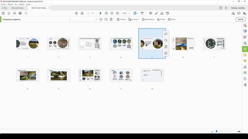The width and height of the screenshot is (248, 139).
Task: Close the BROCHURE MIRA... document tab
Action: 49,8
